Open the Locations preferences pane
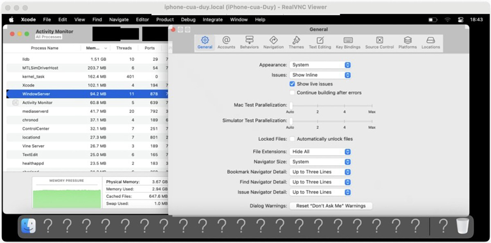 (x=430, y=43)
